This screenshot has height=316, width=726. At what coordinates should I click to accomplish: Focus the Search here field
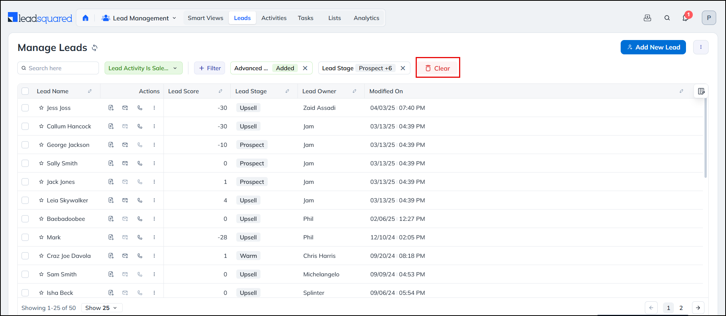pyautogui.click(x=58, y=68)
